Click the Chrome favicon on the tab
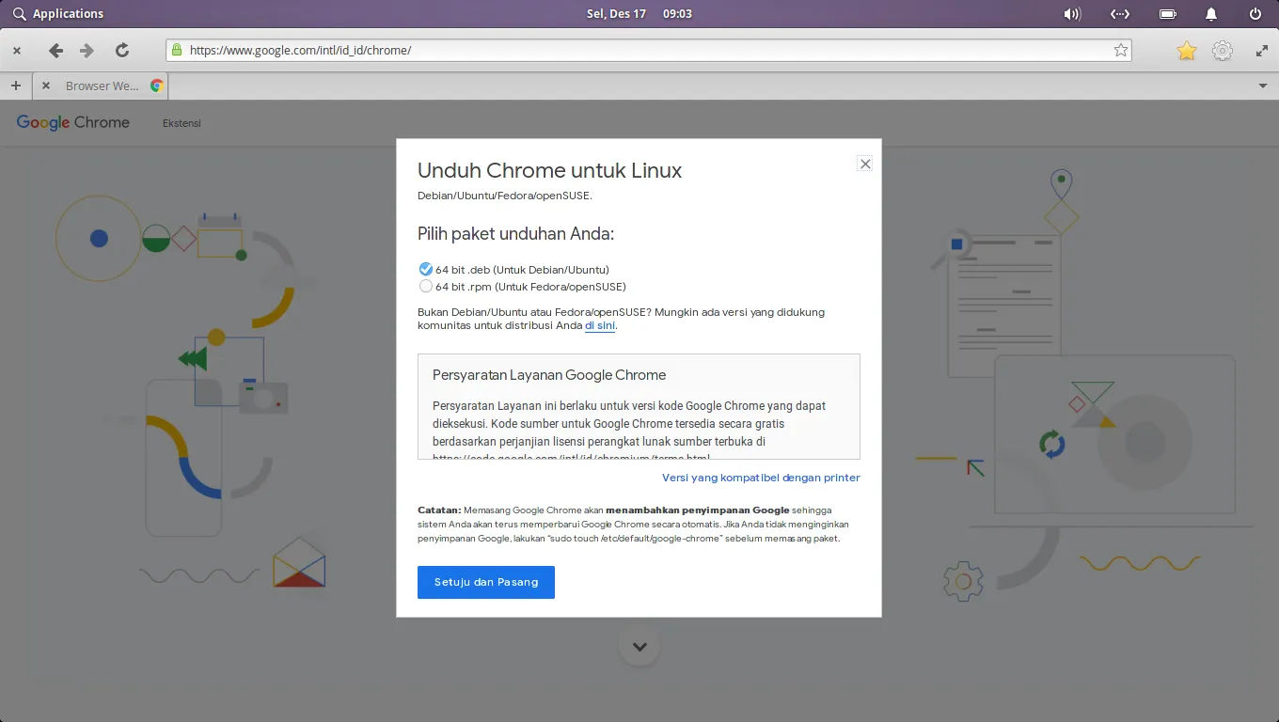This screenshot has height=722, width=1279. [157, 86]
